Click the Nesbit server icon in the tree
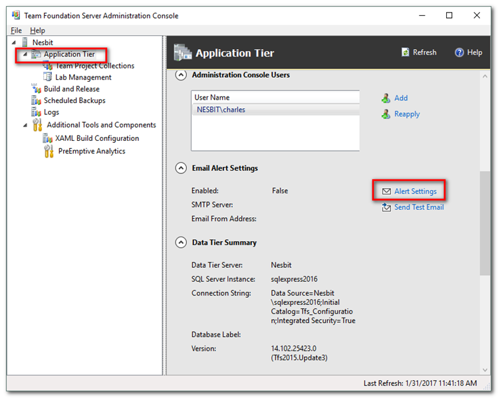498x398 pixels. click(x=25, y=43)
